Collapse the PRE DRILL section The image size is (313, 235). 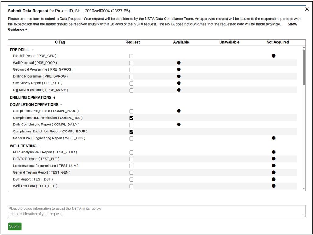(x=32, y=50)
